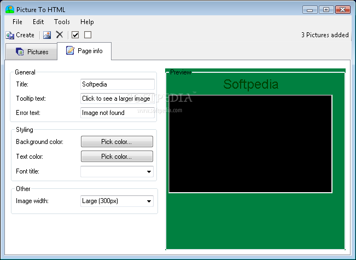Image resolution: width=356 pixels, height=260 pixels.
Task: Click the remove picture X icon
Action: 60,35
